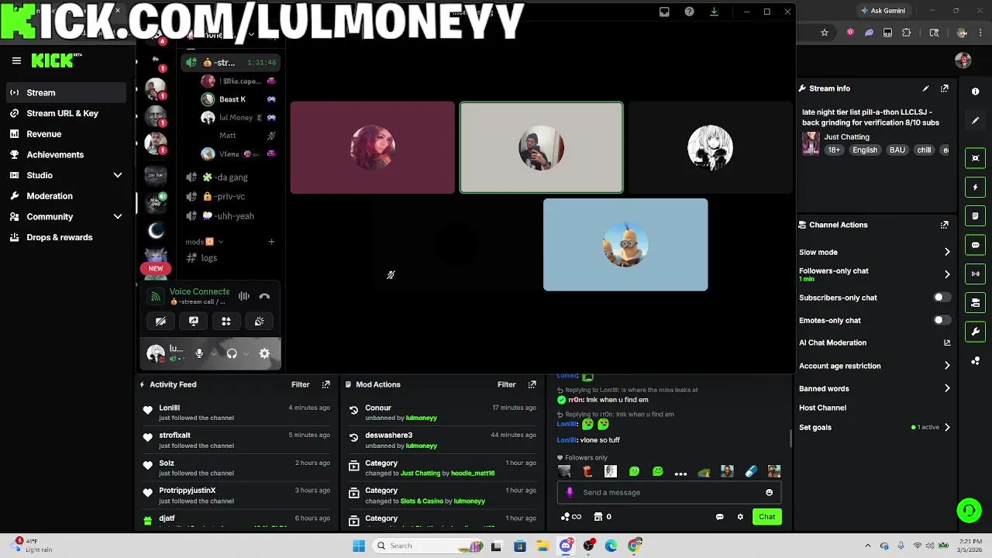This screenshot has width=992, height=558.
Task: Click the green Chat send button
Action: point(766,517)
